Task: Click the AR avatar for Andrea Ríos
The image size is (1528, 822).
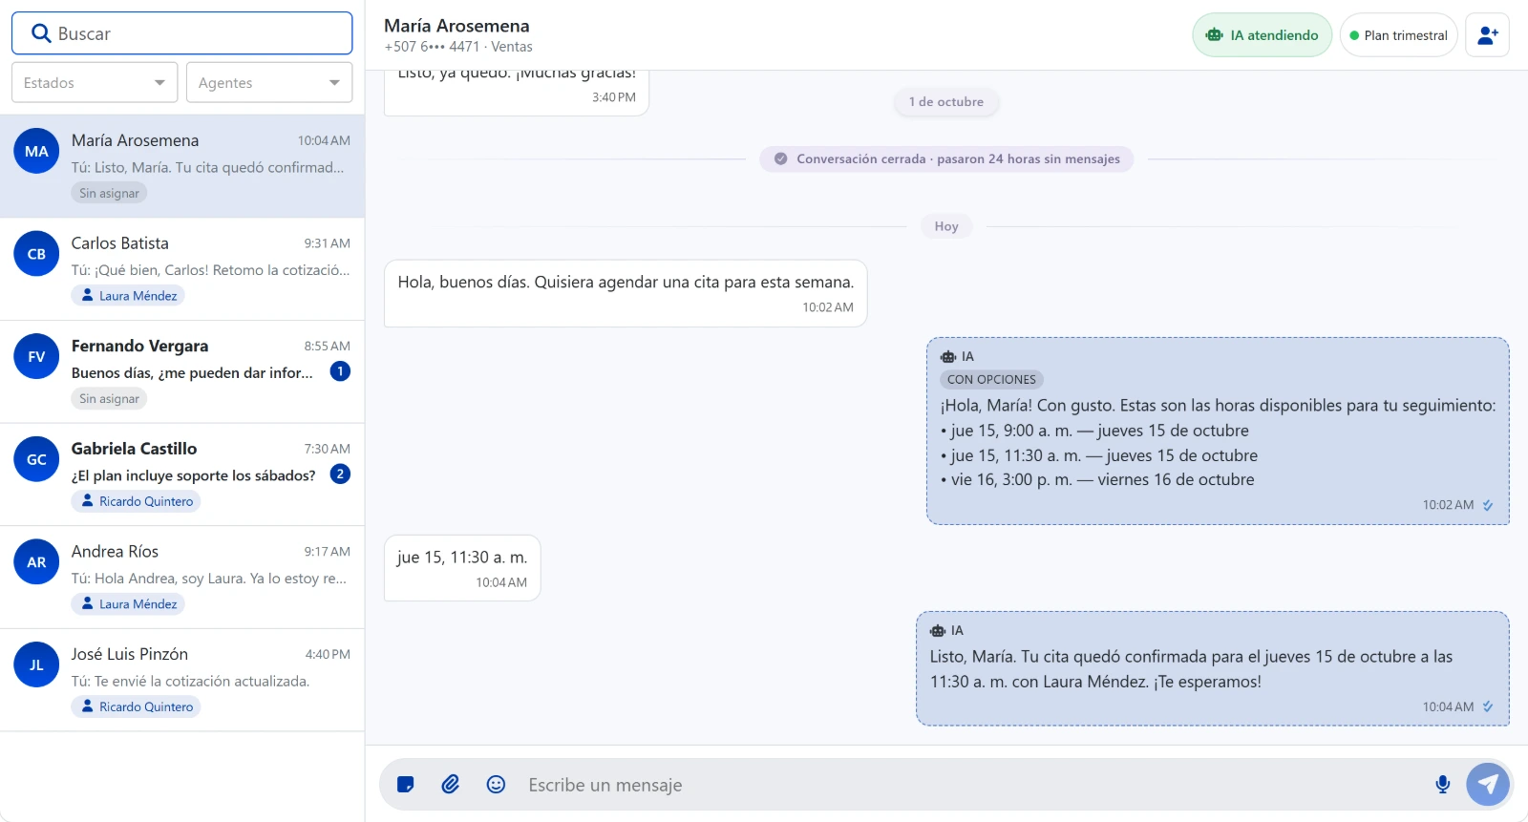Action: pyautogui.click(x=36, y=562)
